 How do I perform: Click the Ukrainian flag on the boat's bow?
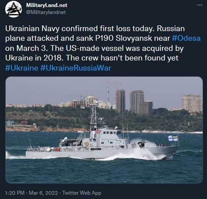[173, 138]
